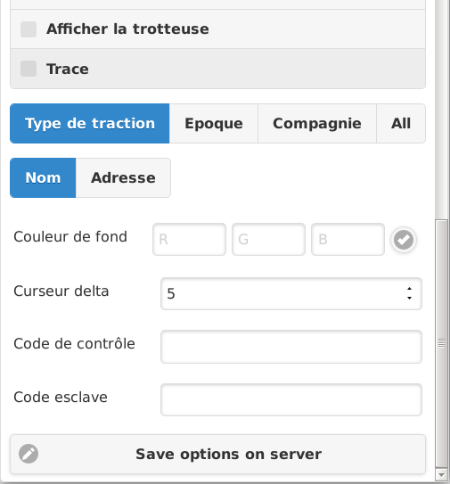Viewport: 450px width, 484px height.
Task: Switch to the Adresse option
Action: pos(123,177)
